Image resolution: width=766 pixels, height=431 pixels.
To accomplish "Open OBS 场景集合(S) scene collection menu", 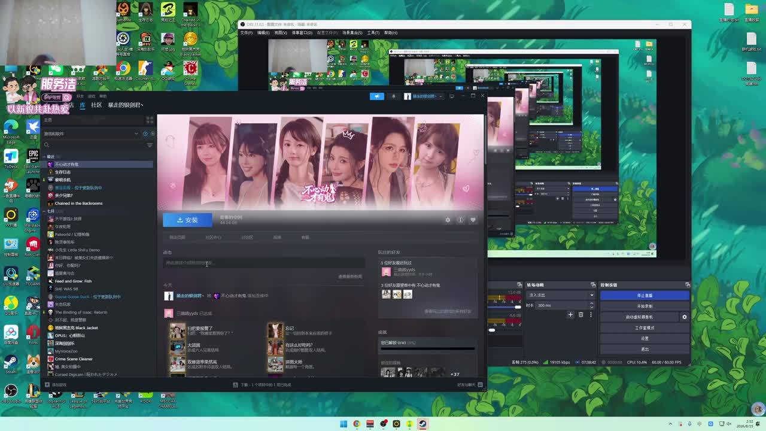I will coord(352,33).
